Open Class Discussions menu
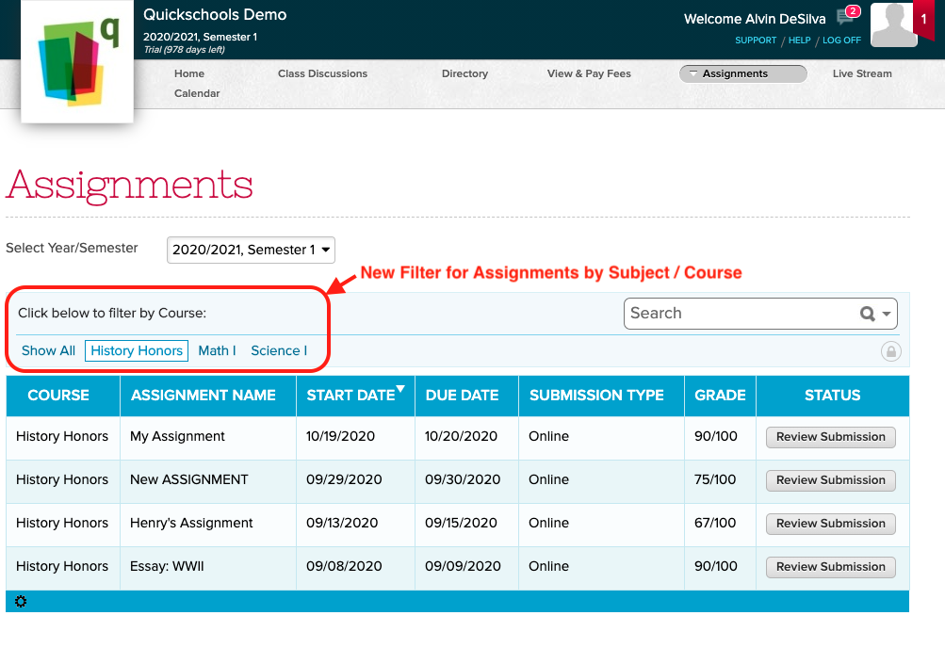This screenshot has width=945, height=664. point(322,73)
